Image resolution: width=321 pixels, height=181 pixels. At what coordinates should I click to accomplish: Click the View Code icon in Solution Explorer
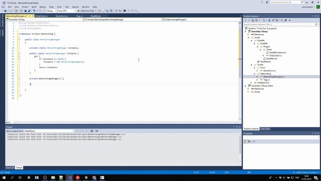[x=282, y=20]
